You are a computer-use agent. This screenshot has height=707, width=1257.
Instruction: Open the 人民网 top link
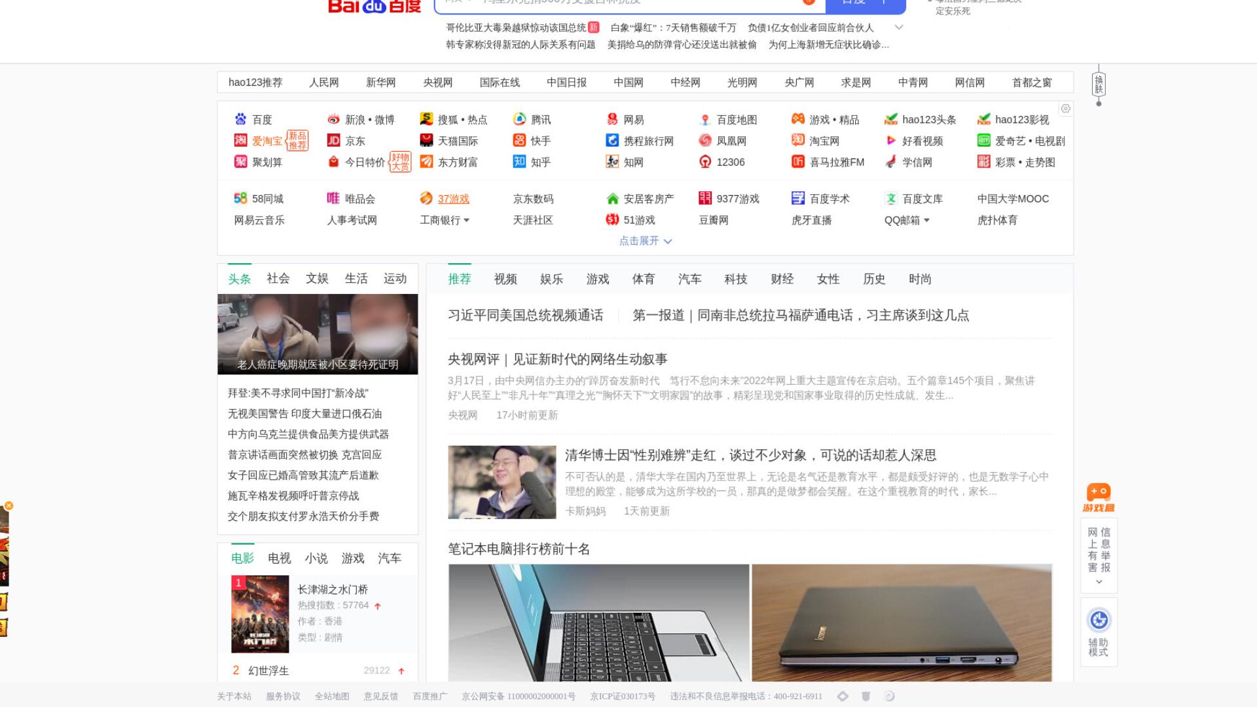[x=324, y=82]
